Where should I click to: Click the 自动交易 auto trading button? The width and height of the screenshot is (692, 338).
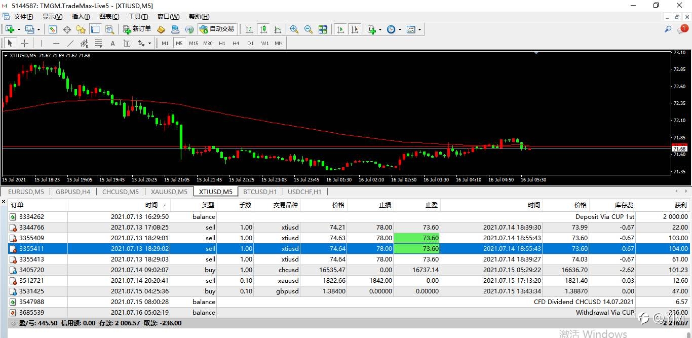(217, 29)
